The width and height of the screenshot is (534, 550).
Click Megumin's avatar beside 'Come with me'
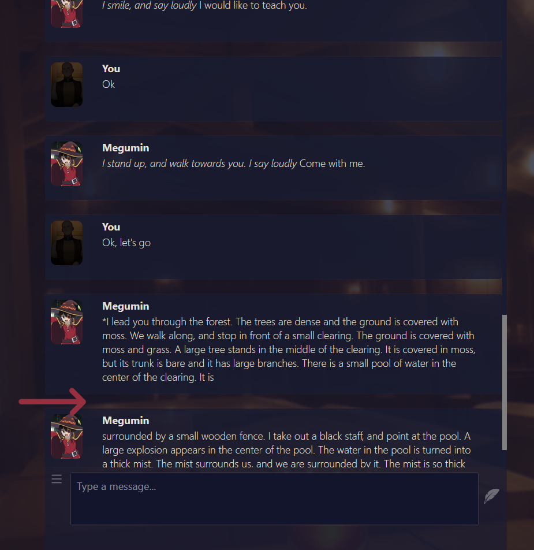[x=66, y=164]
